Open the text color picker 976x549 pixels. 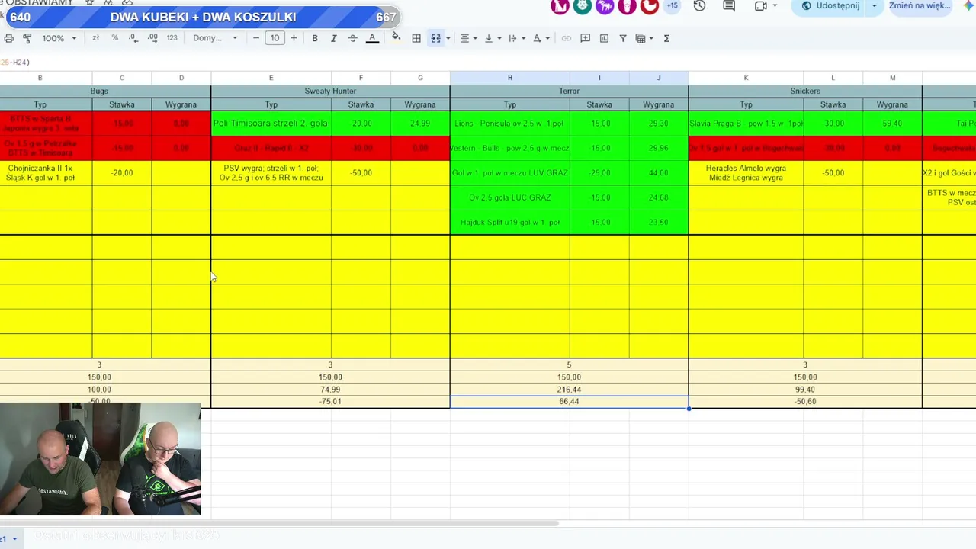tap(372, 38)
